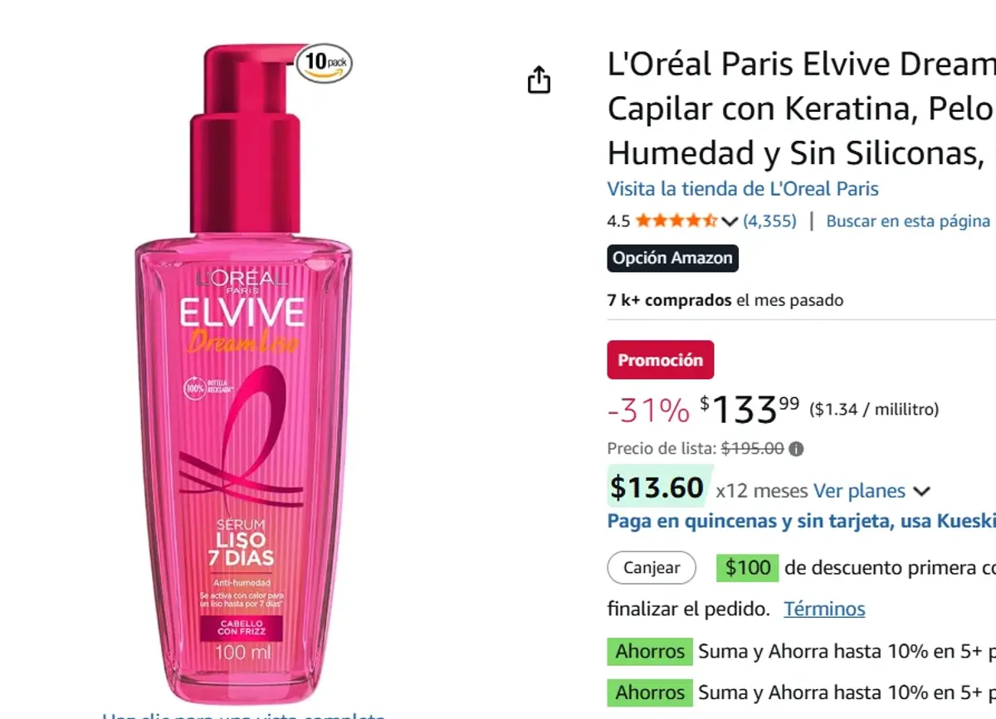996x719 pixels.
Task: Click the Opción Amazon badge
Action: click(x=673, y=258)
